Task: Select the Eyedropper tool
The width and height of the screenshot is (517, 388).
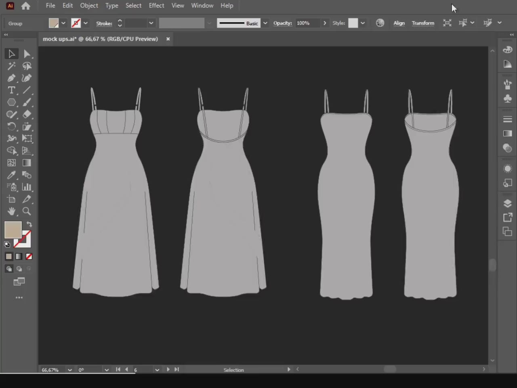Action: click(11, 175)
